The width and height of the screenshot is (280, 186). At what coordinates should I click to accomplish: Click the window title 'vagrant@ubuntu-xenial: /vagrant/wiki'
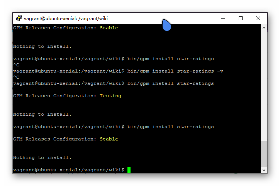tap(66, 19)
